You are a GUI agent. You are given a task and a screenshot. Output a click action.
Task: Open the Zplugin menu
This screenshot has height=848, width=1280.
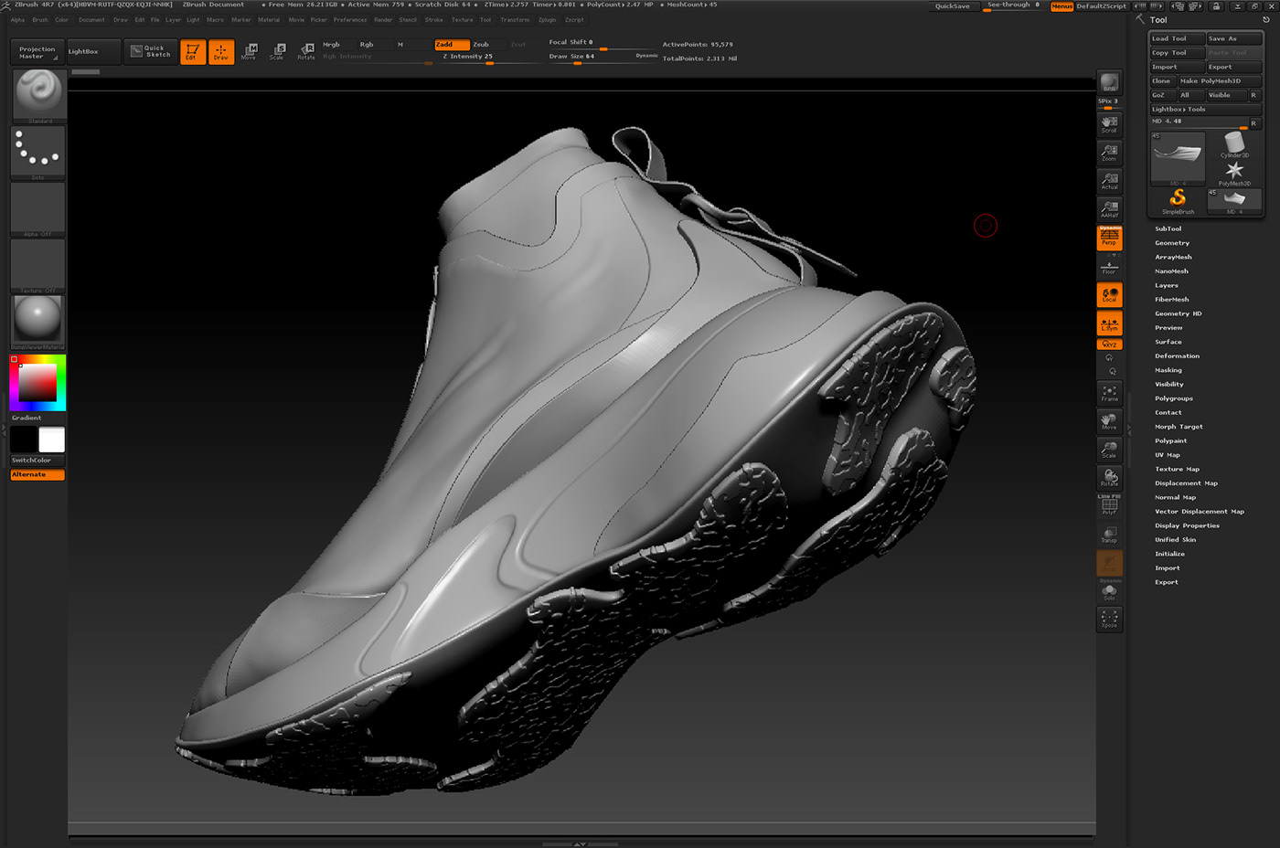[547, 19]
